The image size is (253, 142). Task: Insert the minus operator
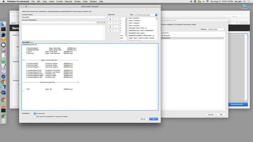(x=116, y=27)
